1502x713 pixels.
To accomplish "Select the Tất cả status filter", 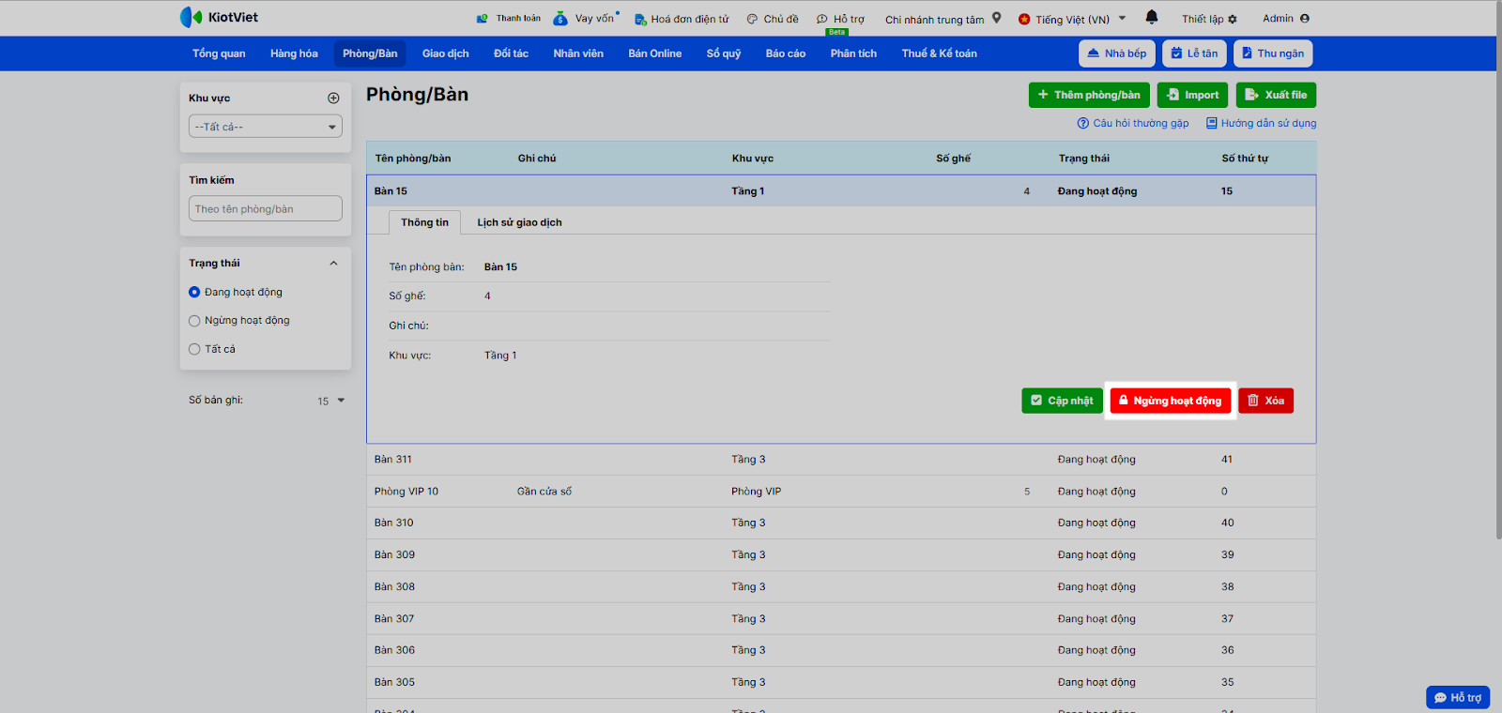I will tap(212, 349).
